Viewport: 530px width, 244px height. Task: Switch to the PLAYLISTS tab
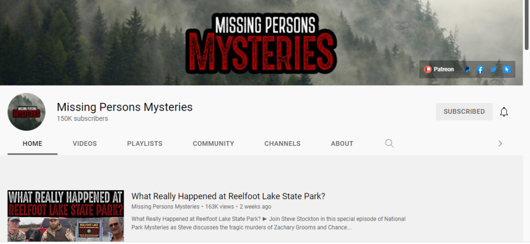[x=145, y=143]
